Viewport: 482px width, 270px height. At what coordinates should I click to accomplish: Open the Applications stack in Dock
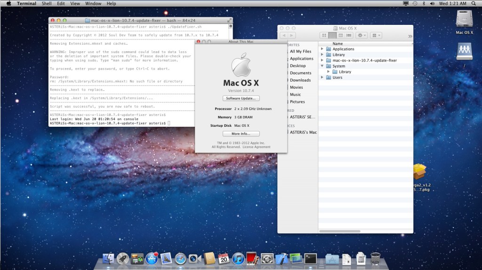click(332, 259)
